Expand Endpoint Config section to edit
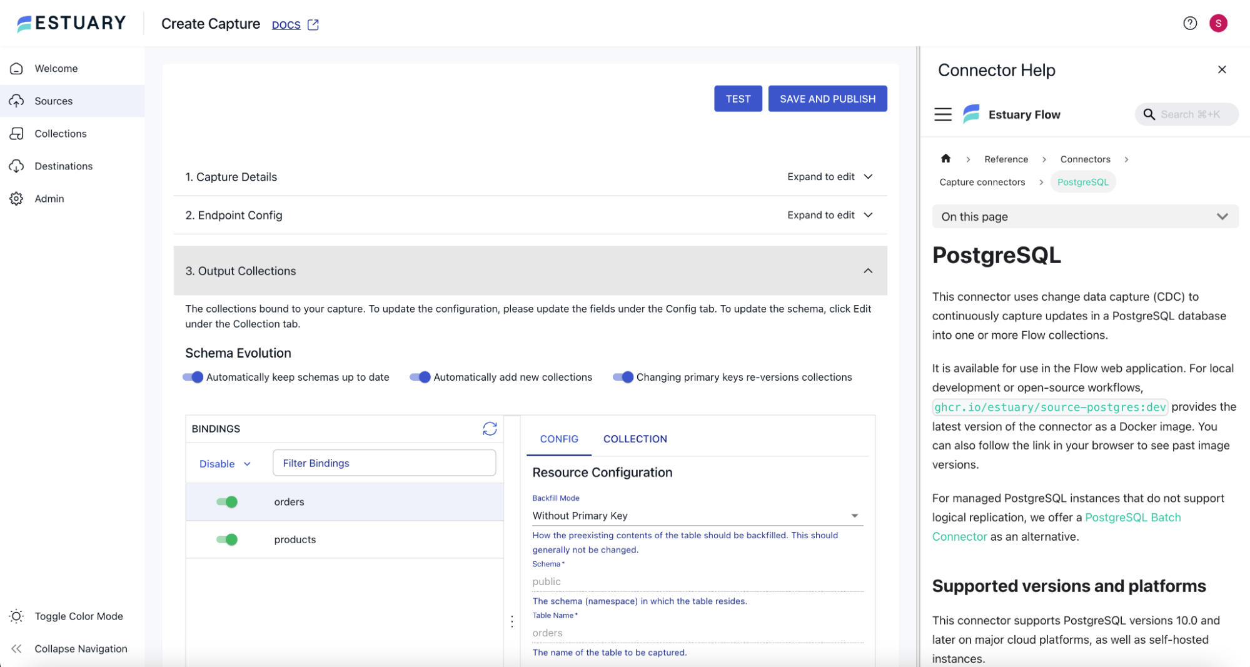The height and width of the screenshot is (667, 1250). [x=830, y=215]
